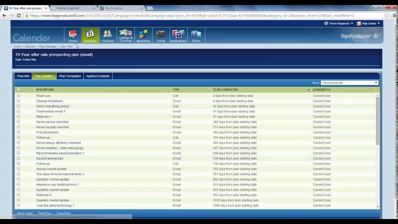This screenshot has width=398, height=224.
Task: Click activity list scroll-down arrow
Action: (x=377, y=207)
